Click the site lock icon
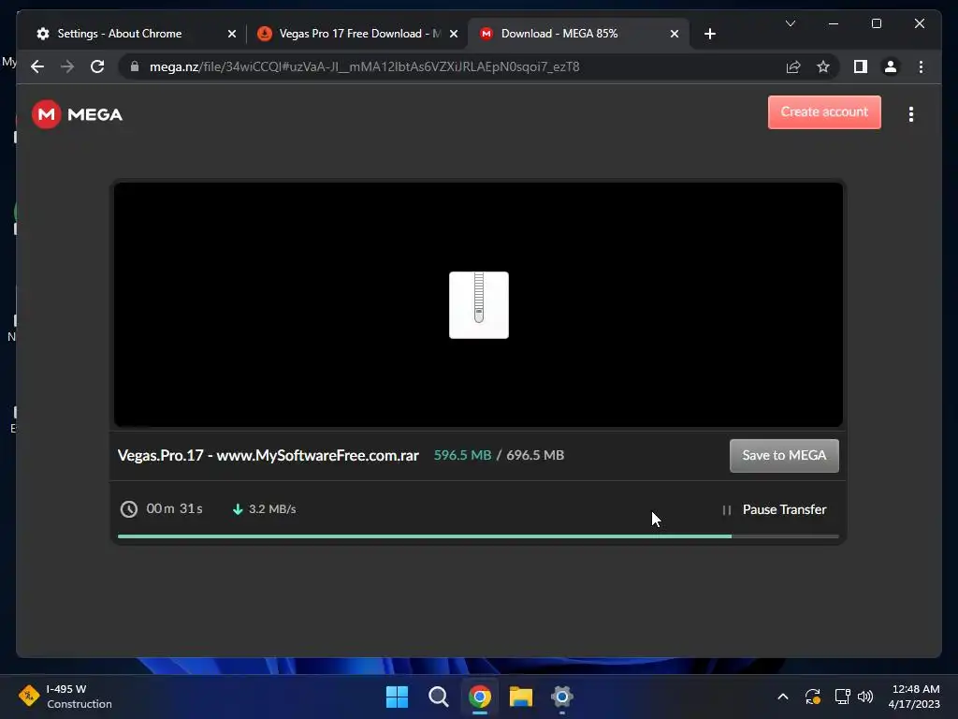The image size is (958, 719). (x=135, y=66)
